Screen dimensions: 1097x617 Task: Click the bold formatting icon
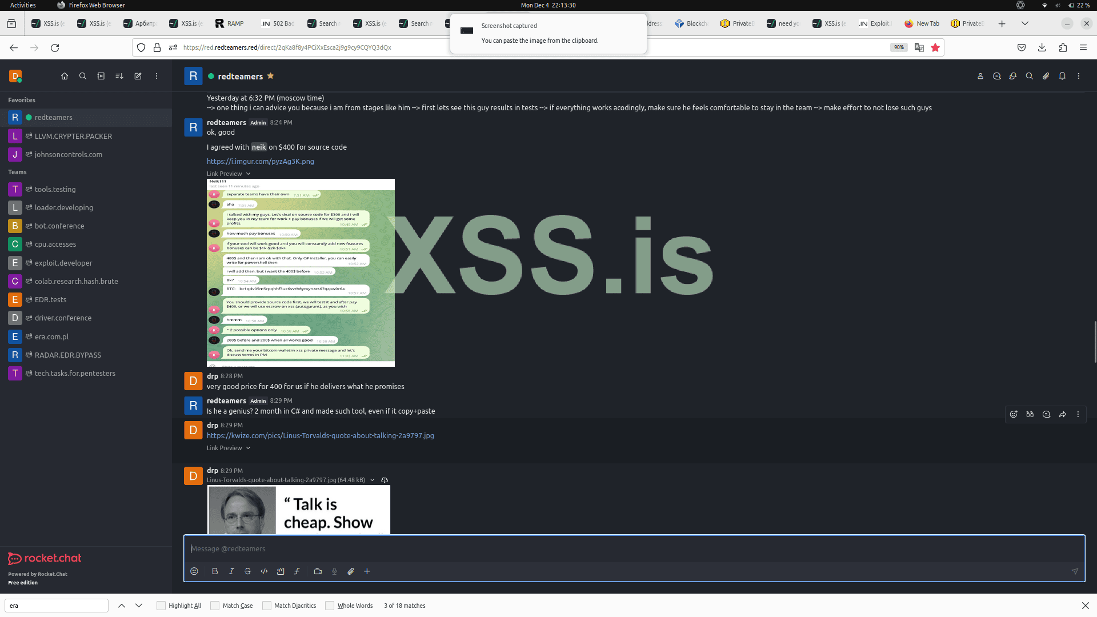(x=215, y=571)
